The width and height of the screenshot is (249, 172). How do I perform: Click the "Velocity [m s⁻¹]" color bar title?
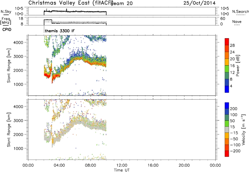click(x=243, y=129)
